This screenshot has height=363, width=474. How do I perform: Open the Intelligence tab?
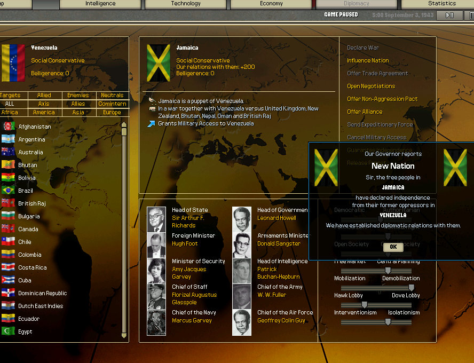[x=100, y=4]
